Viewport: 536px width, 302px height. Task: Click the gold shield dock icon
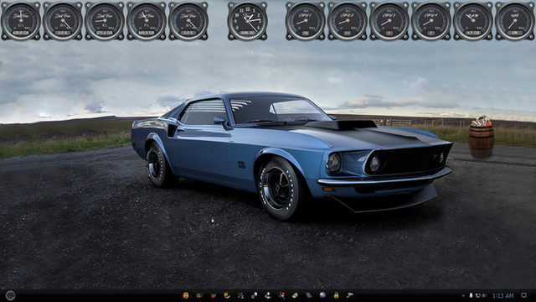pyautogui.click(x=186, y=295)
